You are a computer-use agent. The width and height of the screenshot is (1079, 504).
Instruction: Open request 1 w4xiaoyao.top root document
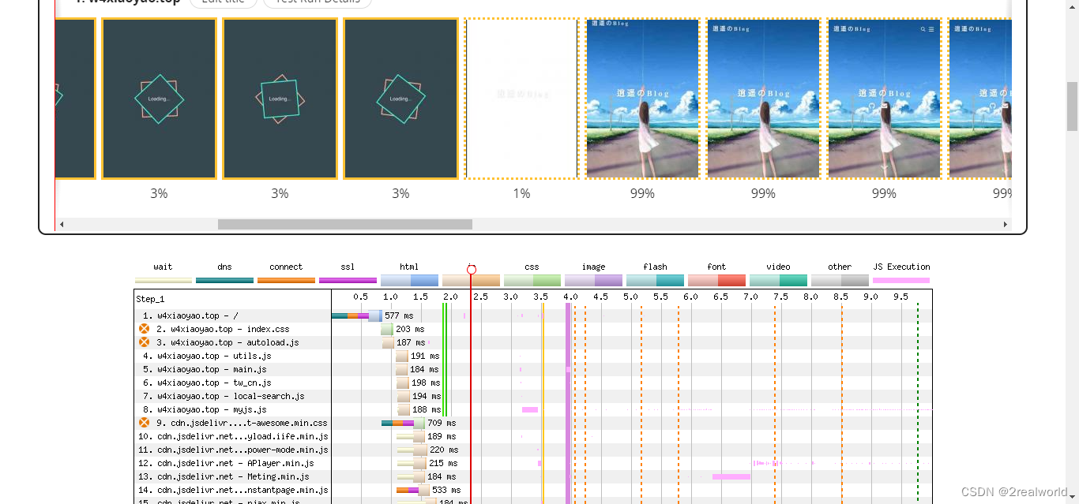tap(197, 315)
